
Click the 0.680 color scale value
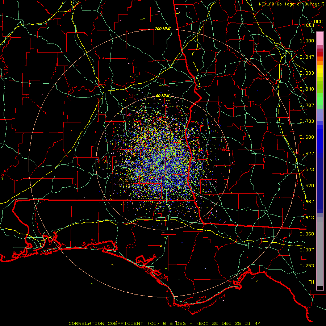tap(307, 137)
